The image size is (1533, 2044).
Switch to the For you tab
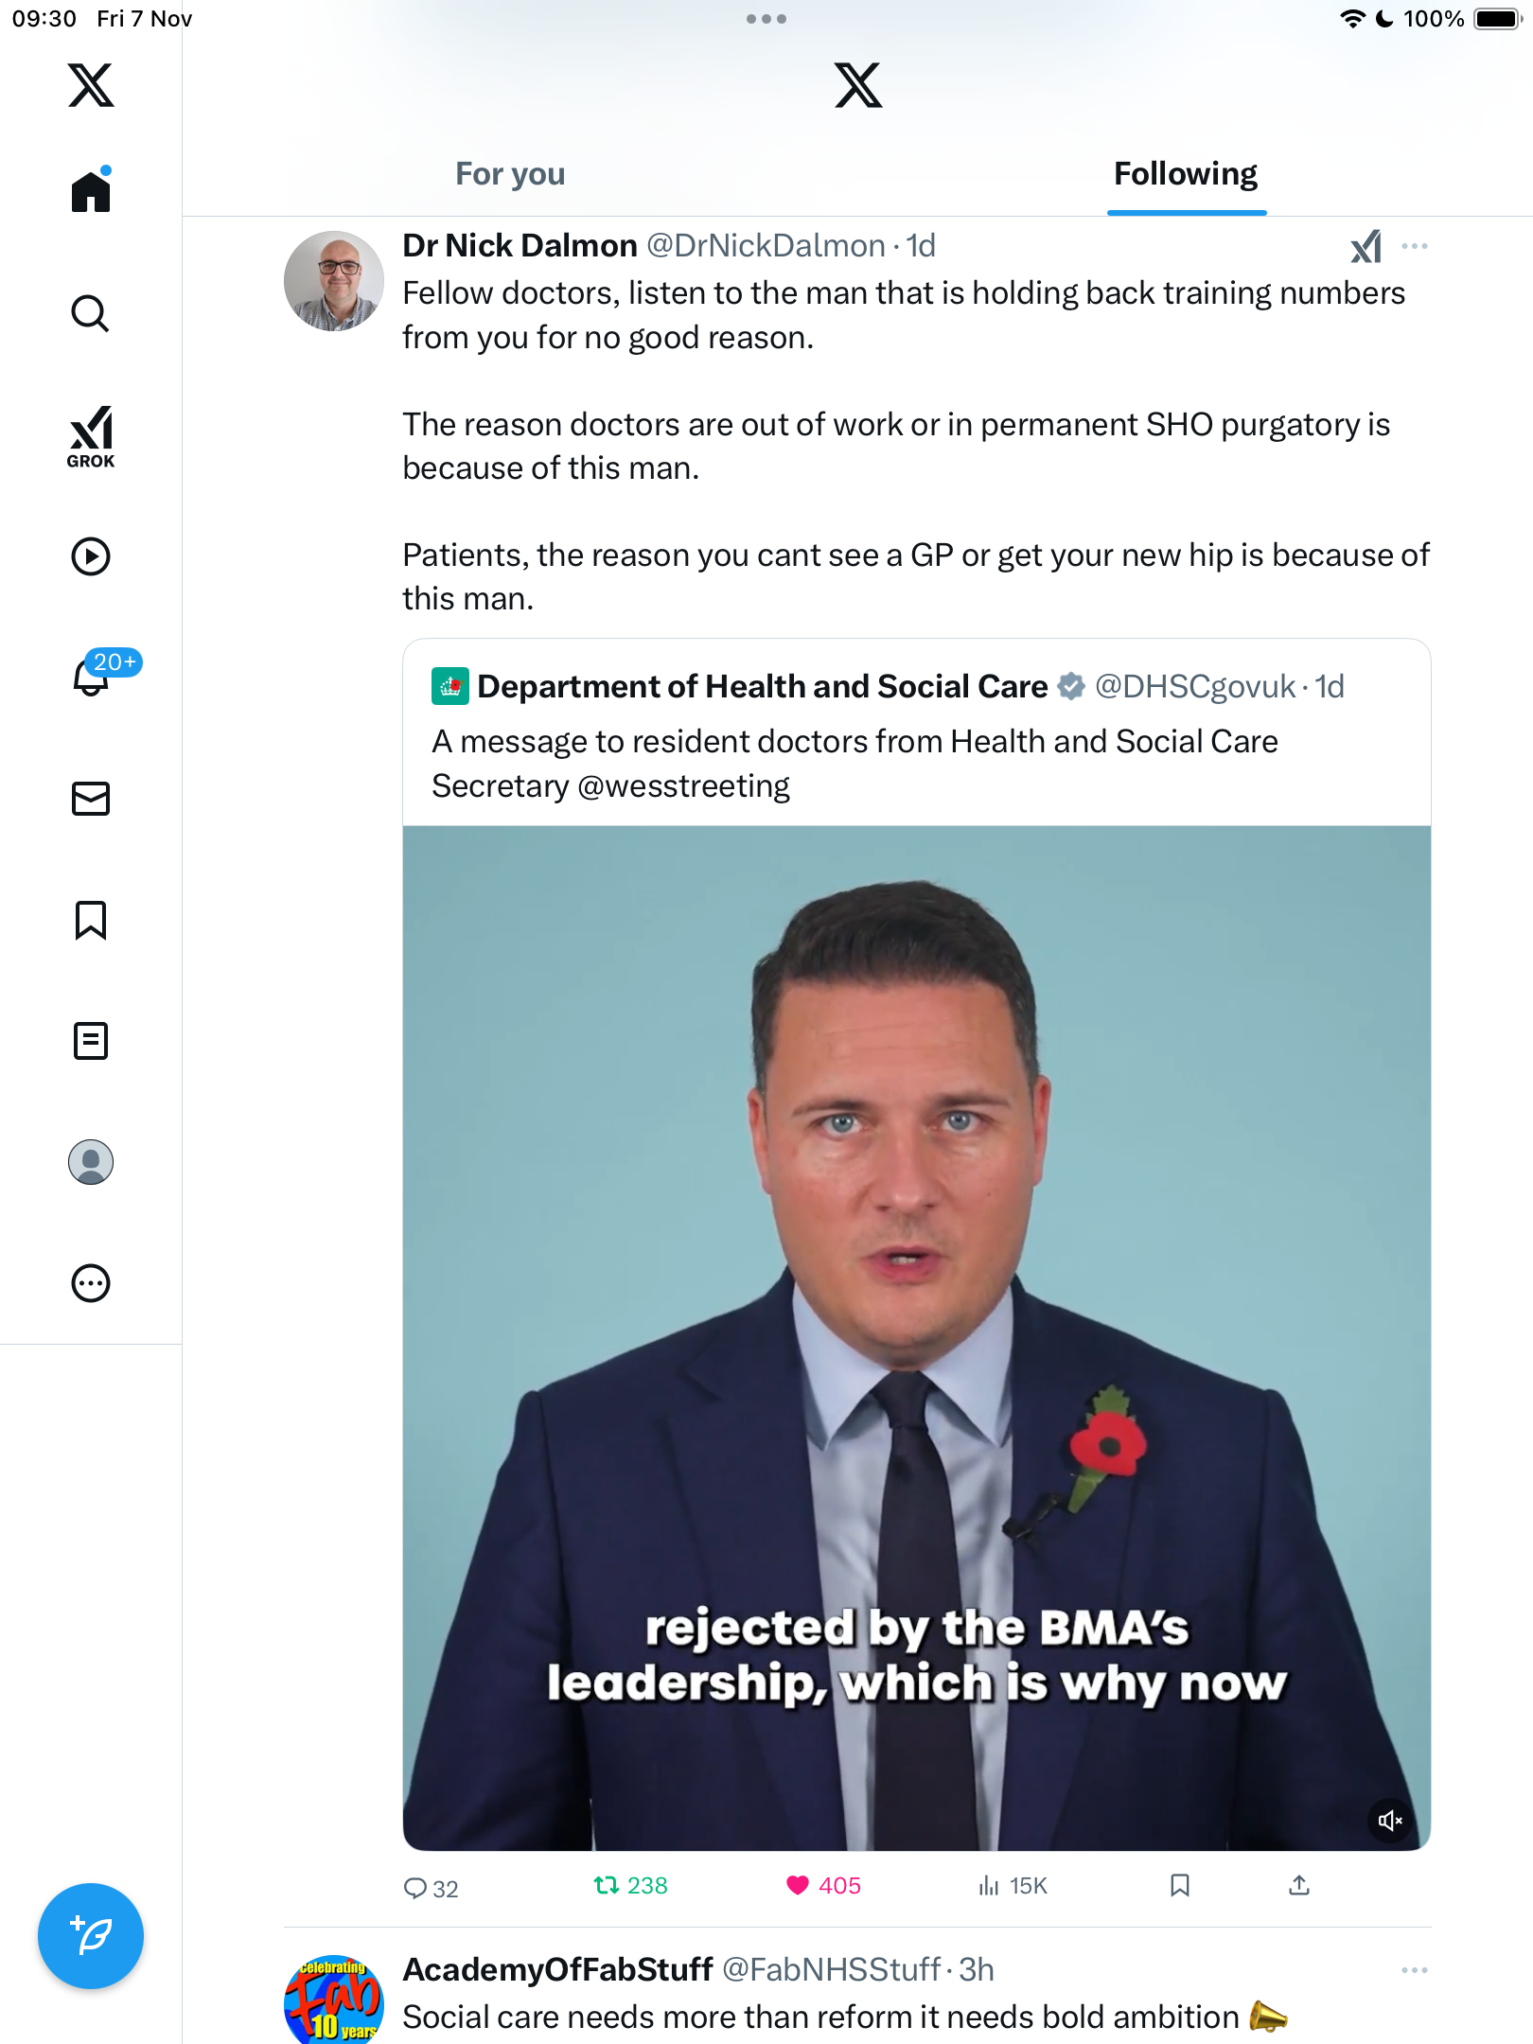click(510, 174)
